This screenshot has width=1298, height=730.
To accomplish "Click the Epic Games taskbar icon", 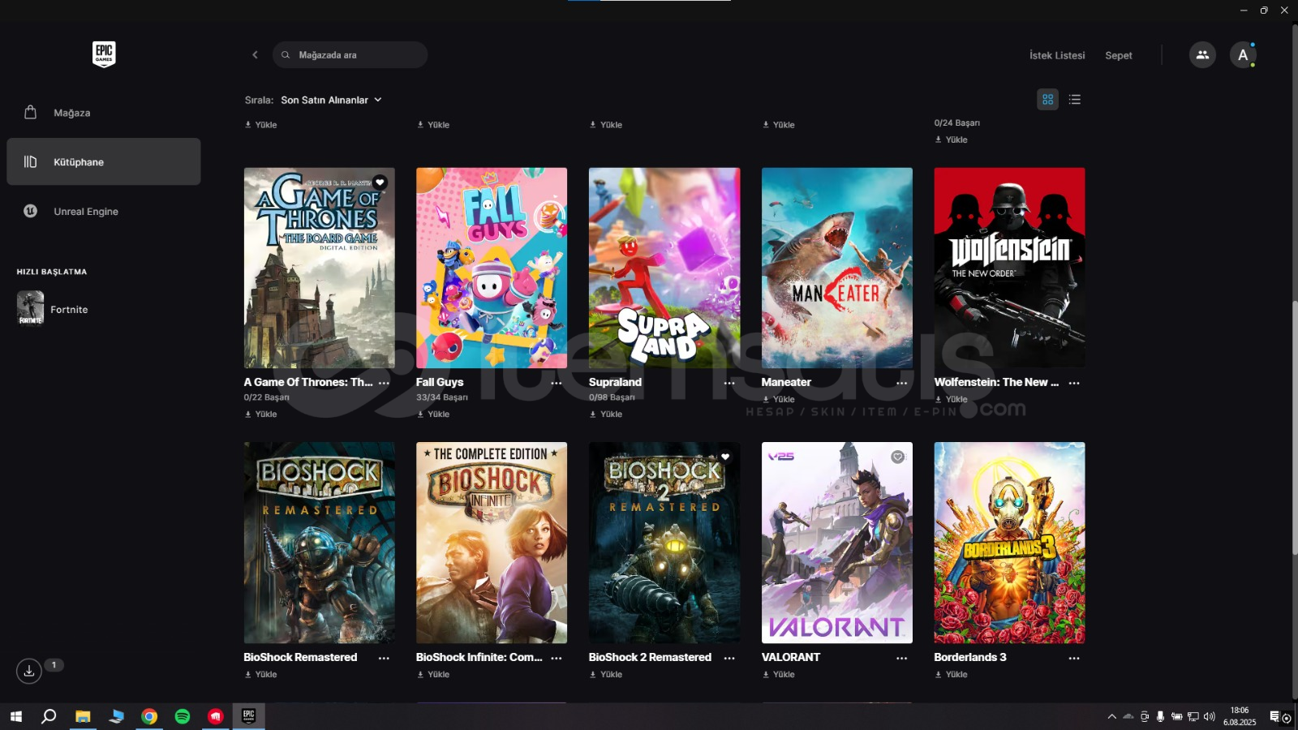I will click(x=249, y=716).
